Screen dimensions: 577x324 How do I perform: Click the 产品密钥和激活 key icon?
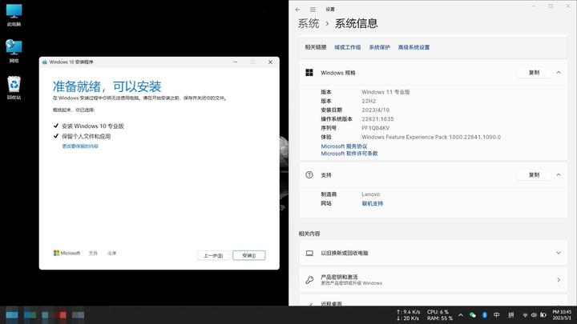[x=309, y=280]
